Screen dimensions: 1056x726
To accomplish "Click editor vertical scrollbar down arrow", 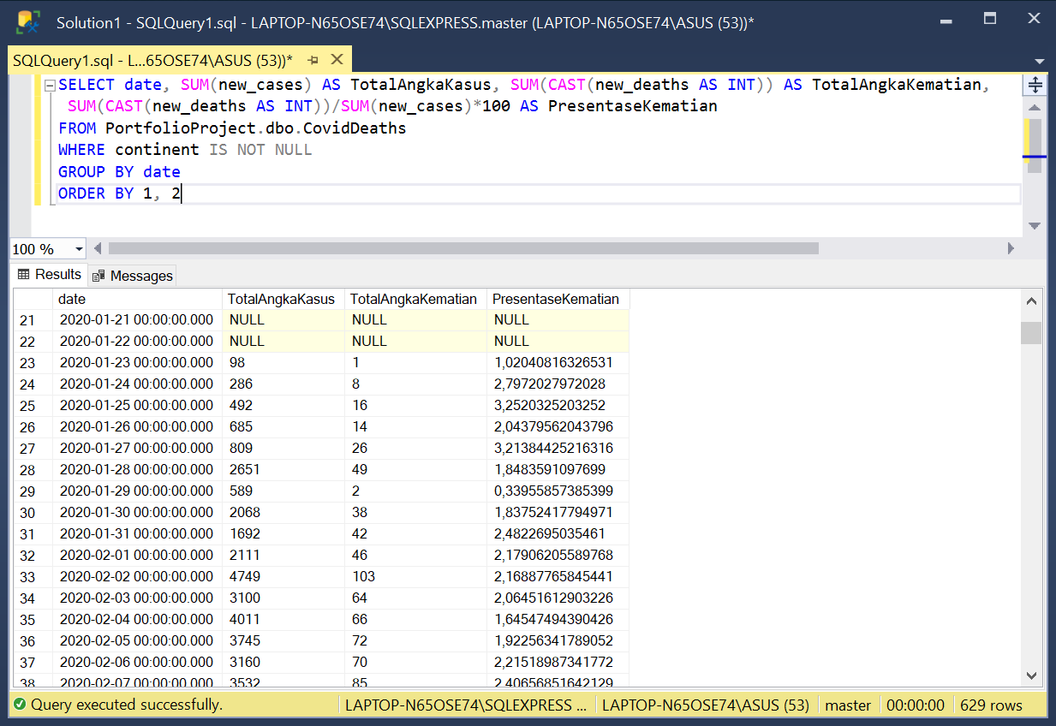I will pyautogui.click(x=1035, y=226).
